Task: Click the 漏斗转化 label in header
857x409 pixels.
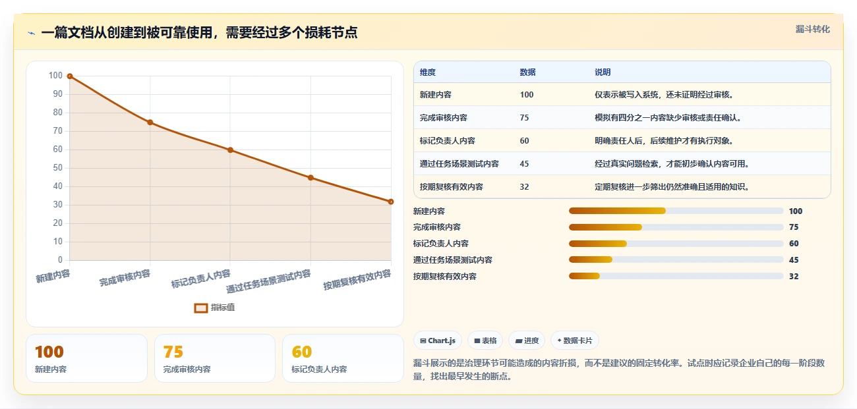Action: point(812,29)
